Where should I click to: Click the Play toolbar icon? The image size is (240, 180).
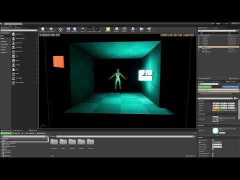(x=141, y=29)
